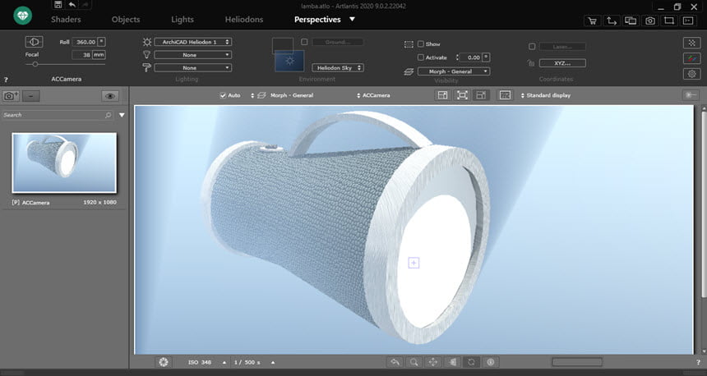This screenshot has width=707, height=376.
Task: Click the clipping box dashed icon
Action: (409, 44)
